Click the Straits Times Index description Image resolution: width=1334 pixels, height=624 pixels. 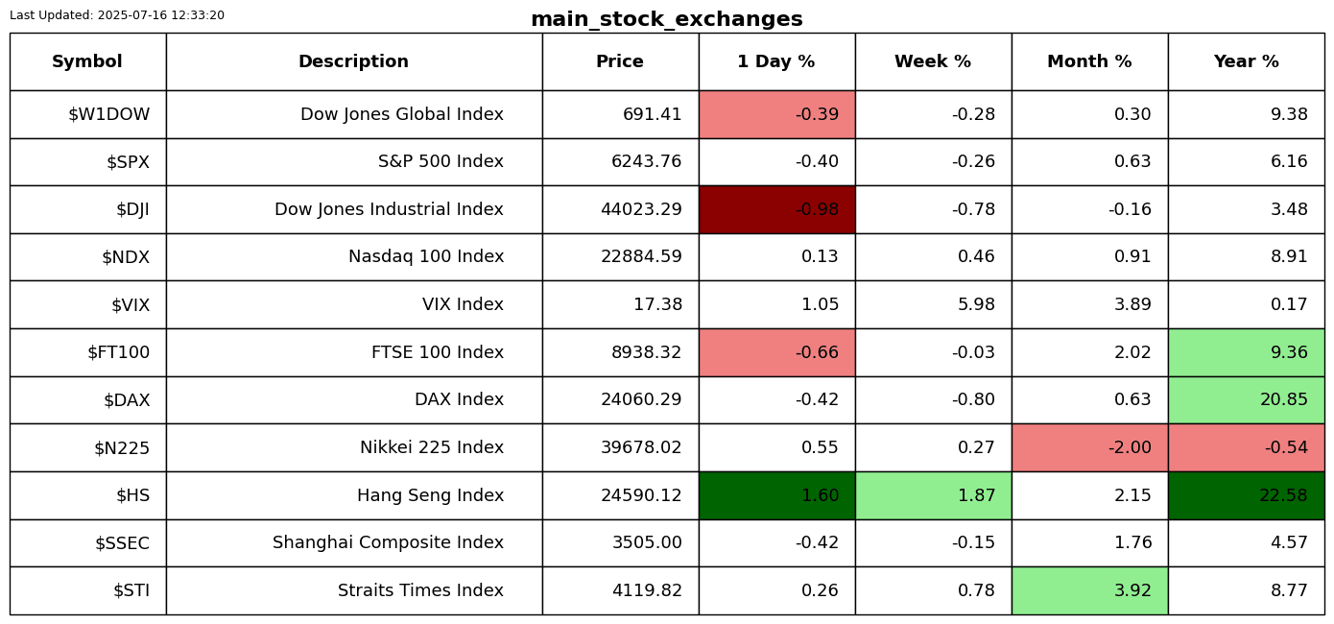[420, 590]
